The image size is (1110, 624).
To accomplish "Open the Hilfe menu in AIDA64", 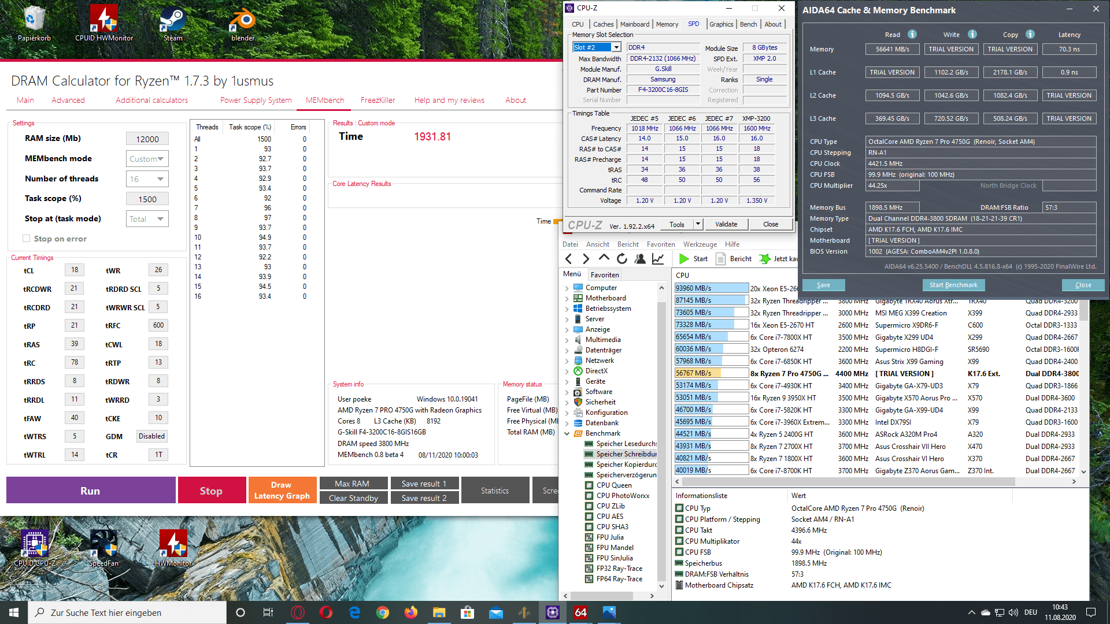I will [732, 244].
